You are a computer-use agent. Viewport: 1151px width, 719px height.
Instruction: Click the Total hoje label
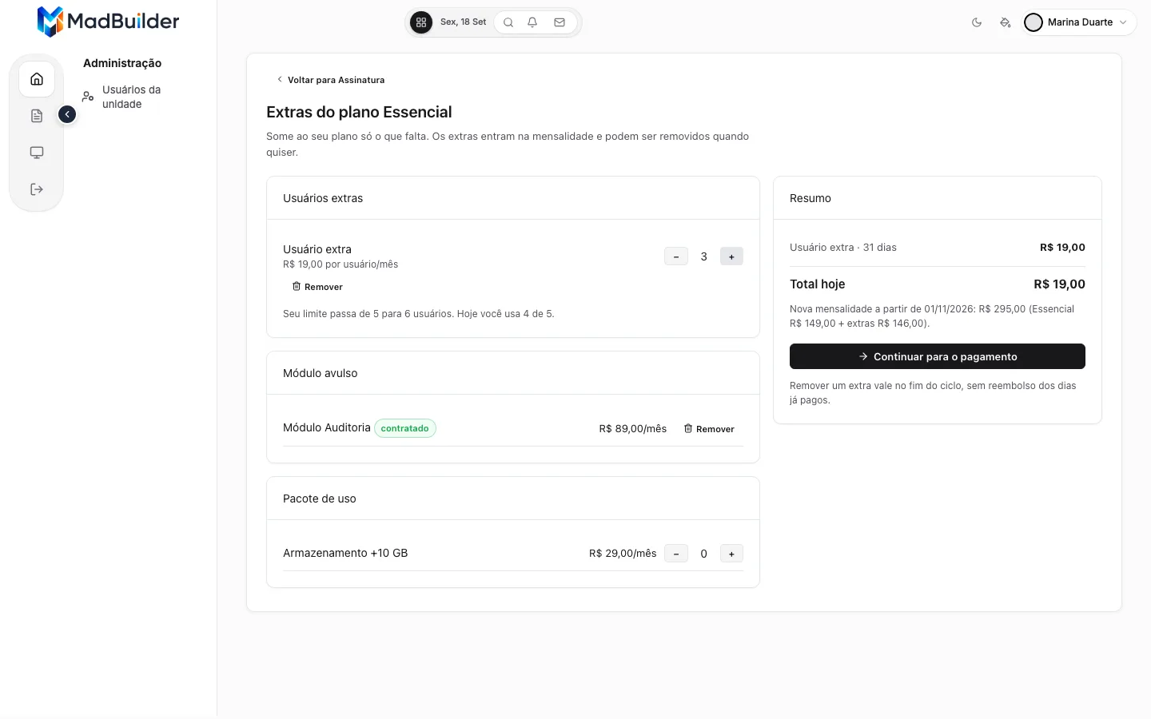coord(817,284)
